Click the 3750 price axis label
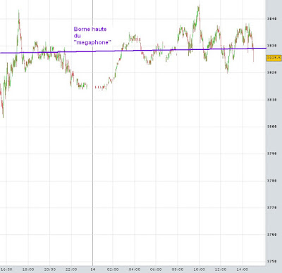Image resolution: width=282 pixels, height=273 pixels. coord(272,262)
